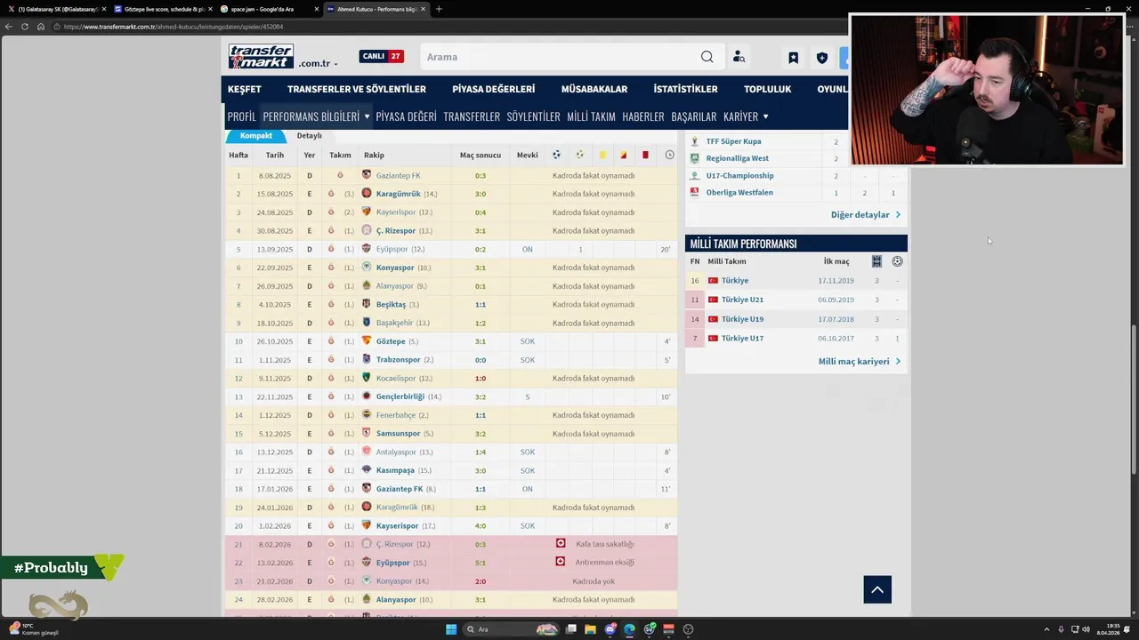
Task: Open the U17-Championship competition link
Action: [x=739, y=176]
